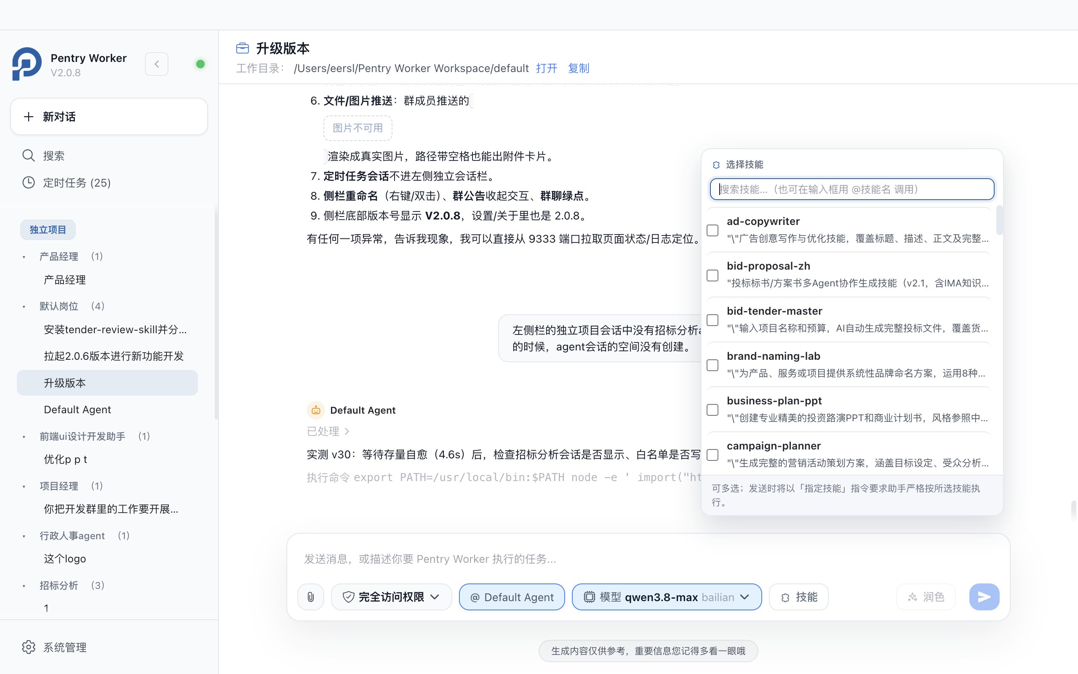This screenshot has height=674, width=1078.
Task: Expand the 已处理 processed chevron
Action: (x=347, y=431)
